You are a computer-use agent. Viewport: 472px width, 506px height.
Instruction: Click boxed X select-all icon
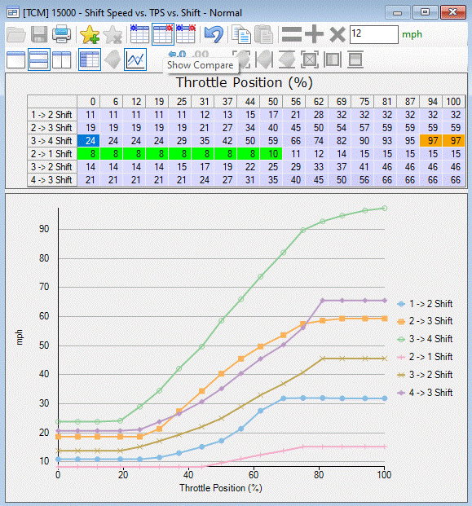[310, 59]
